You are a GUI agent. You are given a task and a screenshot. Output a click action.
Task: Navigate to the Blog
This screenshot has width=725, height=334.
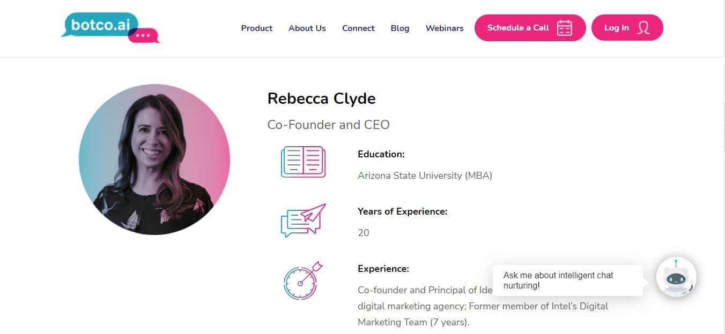click(400, 28)
